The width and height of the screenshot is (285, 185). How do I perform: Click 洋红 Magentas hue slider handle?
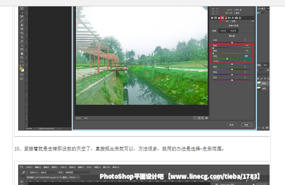[x=232, y=80]
